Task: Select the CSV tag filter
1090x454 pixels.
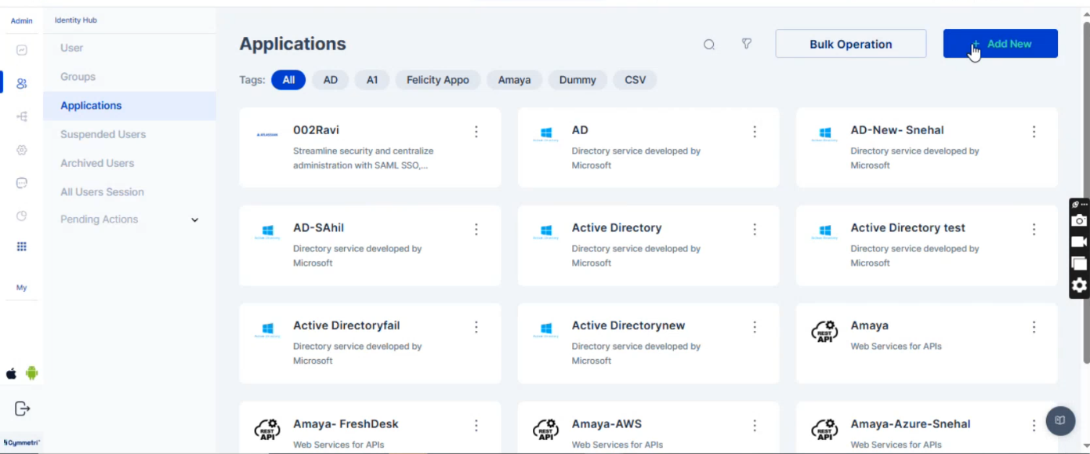Action: click(x=635, y=80)
